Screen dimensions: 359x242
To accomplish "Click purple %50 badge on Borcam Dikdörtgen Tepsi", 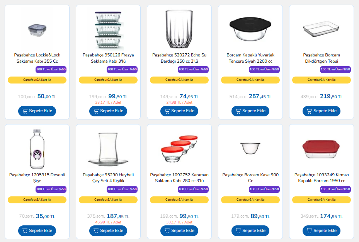I will pyautogui.click(x=335, y=70).
